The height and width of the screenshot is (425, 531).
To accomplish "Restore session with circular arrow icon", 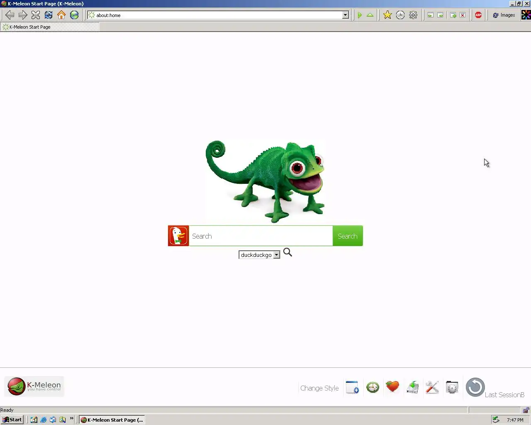I will [475, 387].
